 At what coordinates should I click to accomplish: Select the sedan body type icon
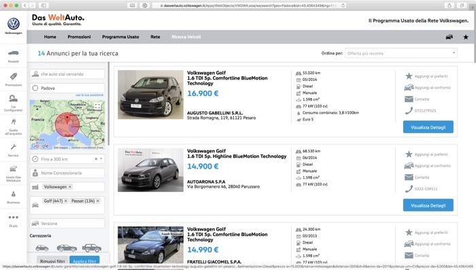point(67,248)
